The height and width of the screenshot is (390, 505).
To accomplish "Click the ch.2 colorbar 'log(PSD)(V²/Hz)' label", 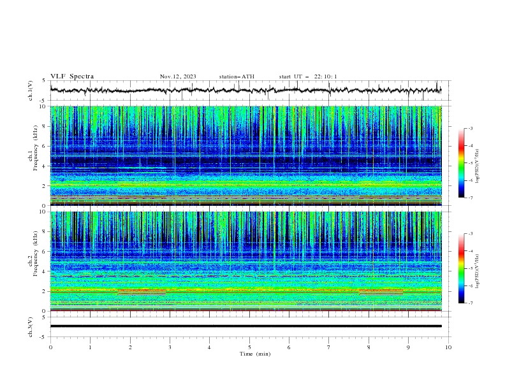I will pos(477,271).
